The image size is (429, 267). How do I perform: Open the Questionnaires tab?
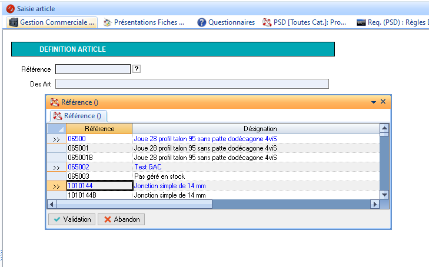point(226,22)
